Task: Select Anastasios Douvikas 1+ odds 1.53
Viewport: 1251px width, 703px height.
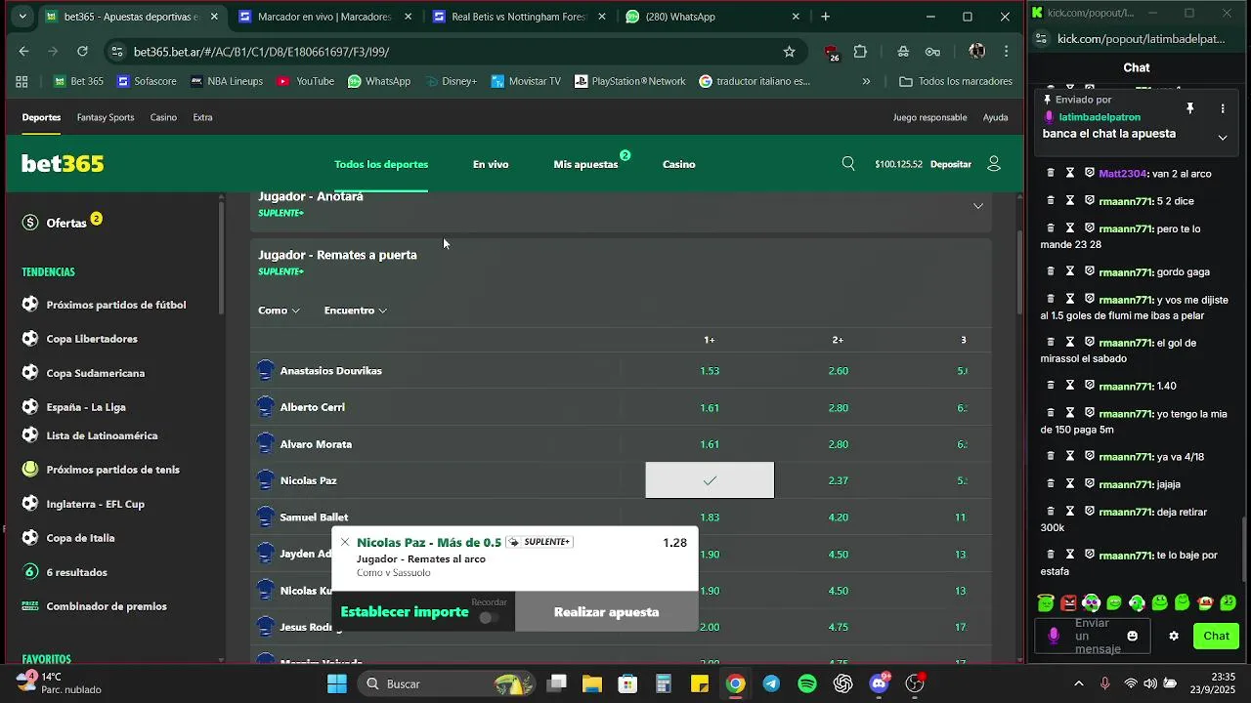Action: (x=710, y=371)
